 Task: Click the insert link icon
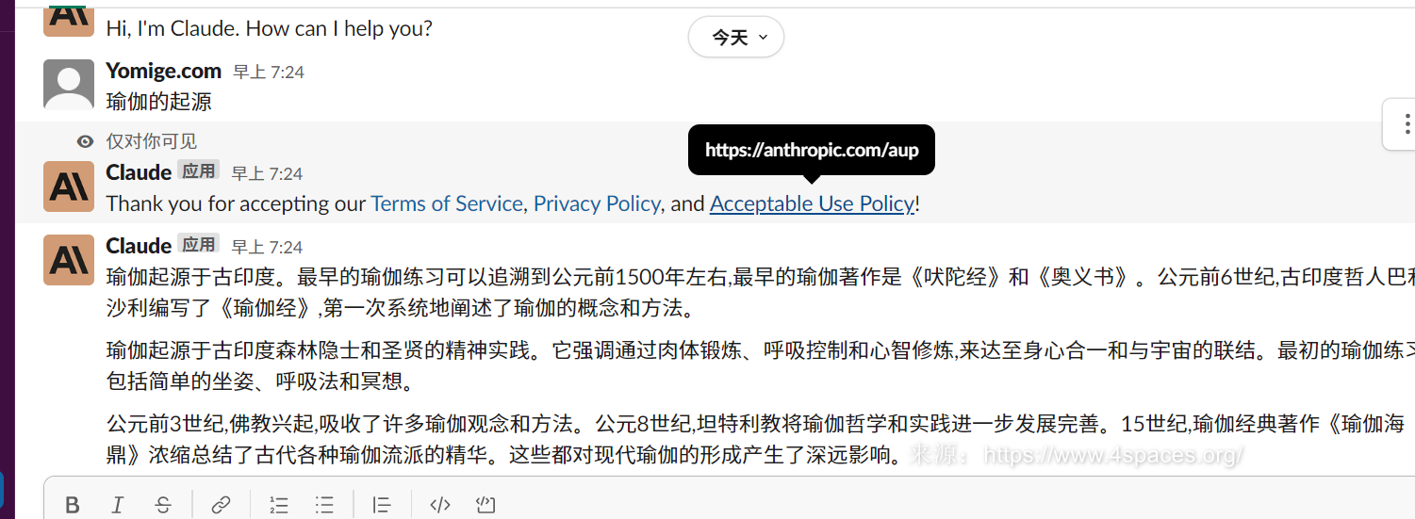221,505
